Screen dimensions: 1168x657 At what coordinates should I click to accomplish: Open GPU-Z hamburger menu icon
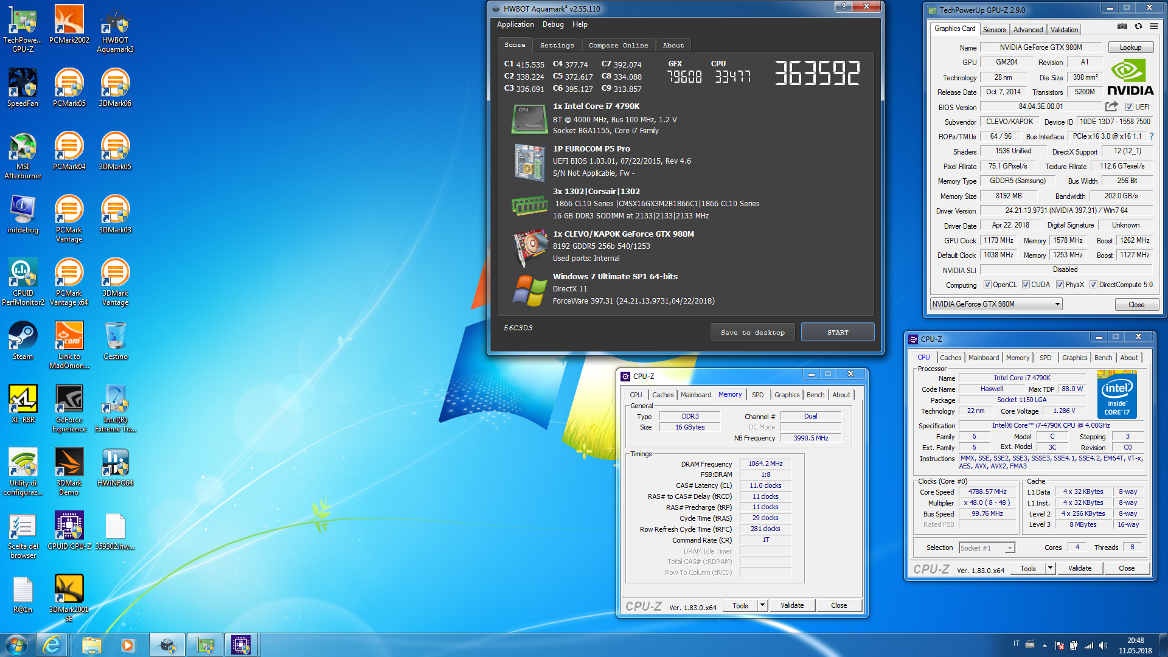click(1153, 27)
